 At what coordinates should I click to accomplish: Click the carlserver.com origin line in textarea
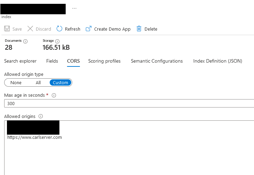tap(34, 137)
